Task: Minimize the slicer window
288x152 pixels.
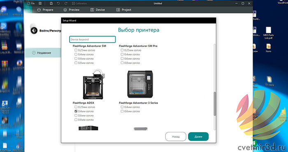Action: tap(237, 3)
